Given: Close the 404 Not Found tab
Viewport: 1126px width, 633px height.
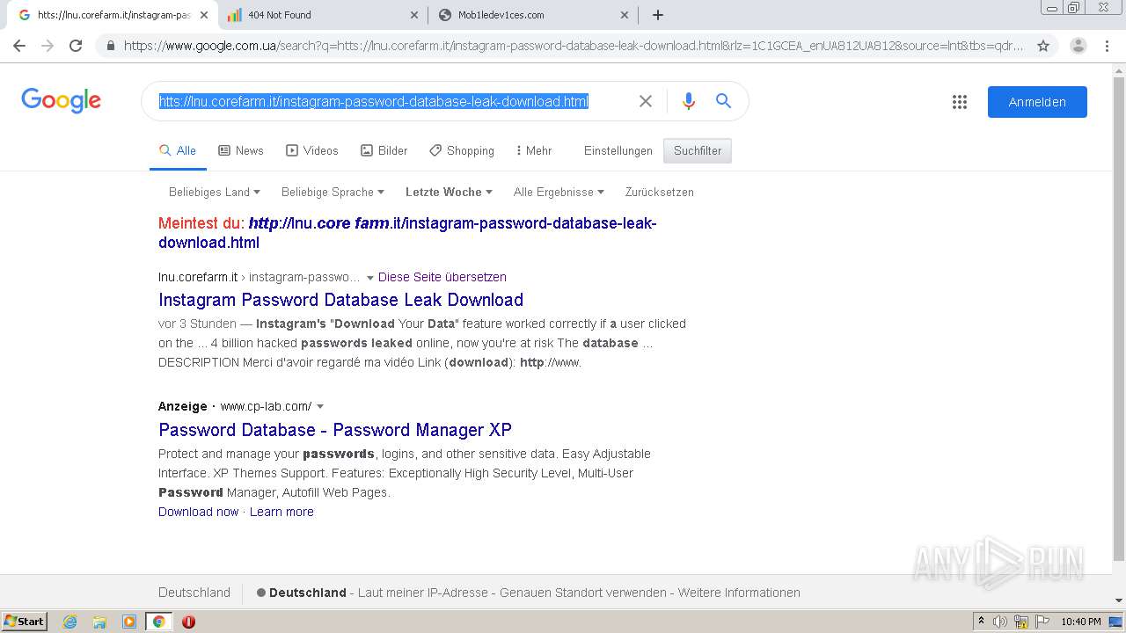Looking at the screenshot, I should click(x=415, y=15).
